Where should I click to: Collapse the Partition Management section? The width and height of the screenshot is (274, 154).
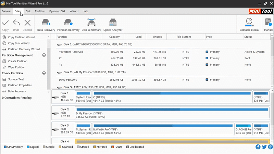pos(44,55)
